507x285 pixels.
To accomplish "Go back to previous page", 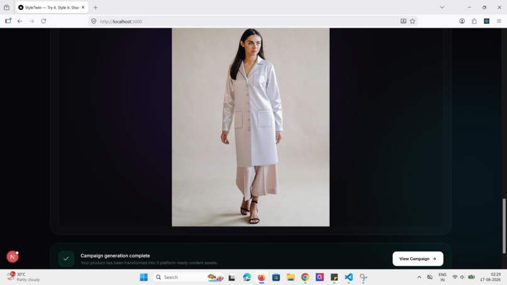I will pyautogui.click(x=19, y=21).
